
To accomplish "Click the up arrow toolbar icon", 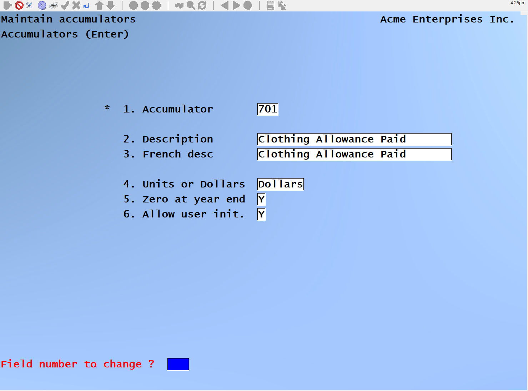I will click(99, 5).
